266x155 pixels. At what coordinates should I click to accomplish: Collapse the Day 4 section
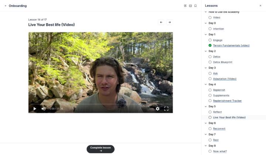[205, 84]
